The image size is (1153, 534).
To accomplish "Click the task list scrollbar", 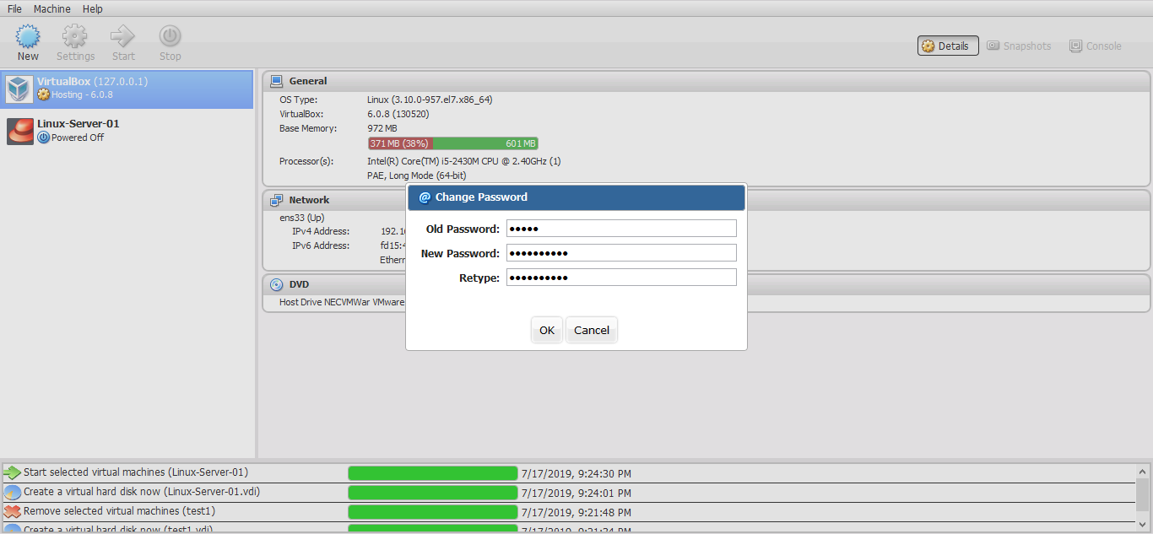I will [x=1143, y=498].
